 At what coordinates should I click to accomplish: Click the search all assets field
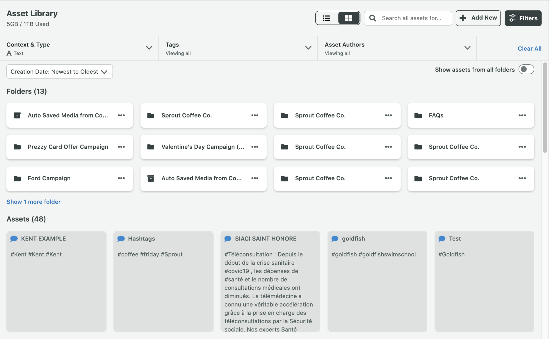411,18
